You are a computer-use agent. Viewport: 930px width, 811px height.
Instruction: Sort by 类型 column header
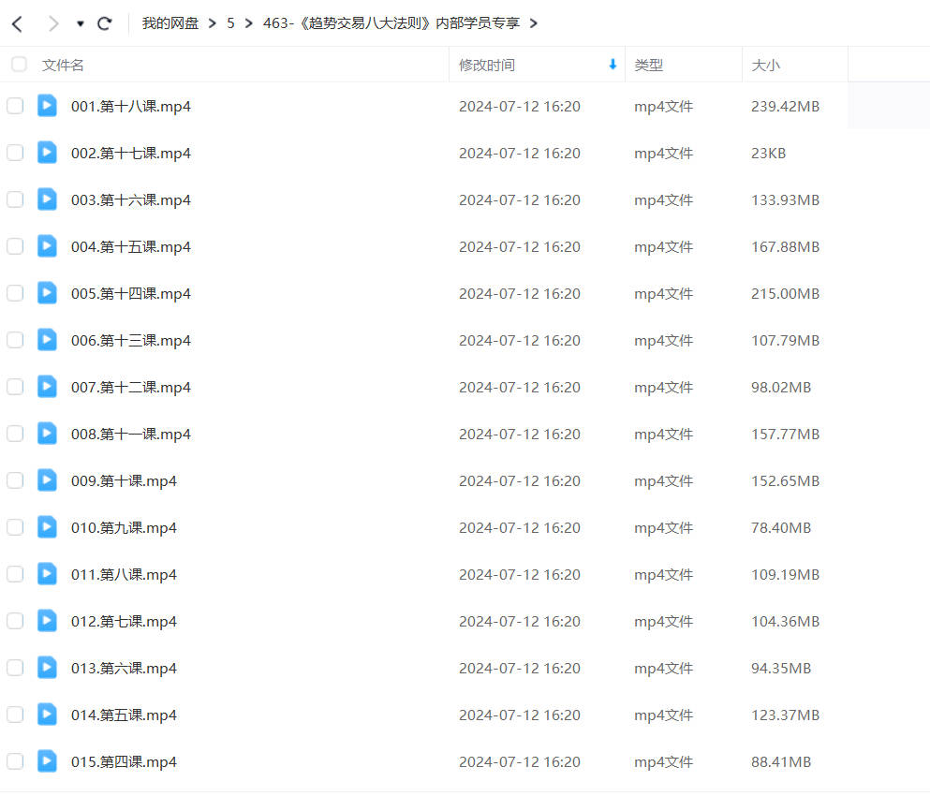coord(649,66)
